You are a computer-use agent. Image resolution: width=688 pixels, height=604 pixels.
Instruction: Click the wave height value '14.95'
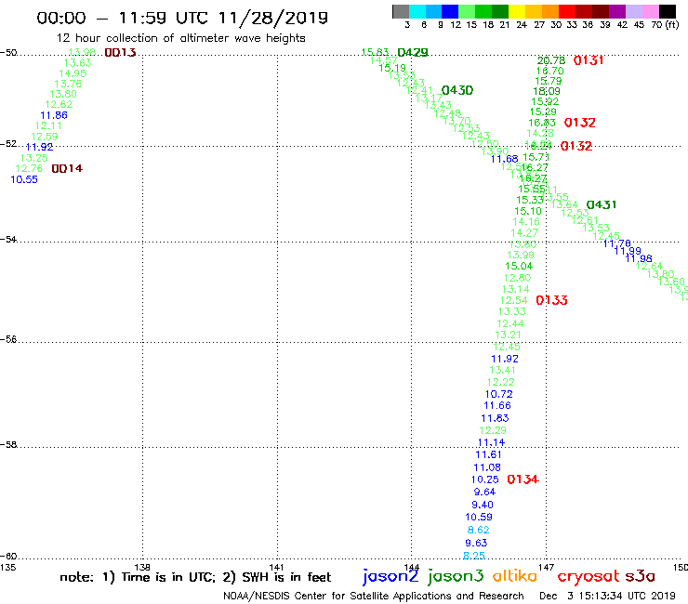coord(73,73)
